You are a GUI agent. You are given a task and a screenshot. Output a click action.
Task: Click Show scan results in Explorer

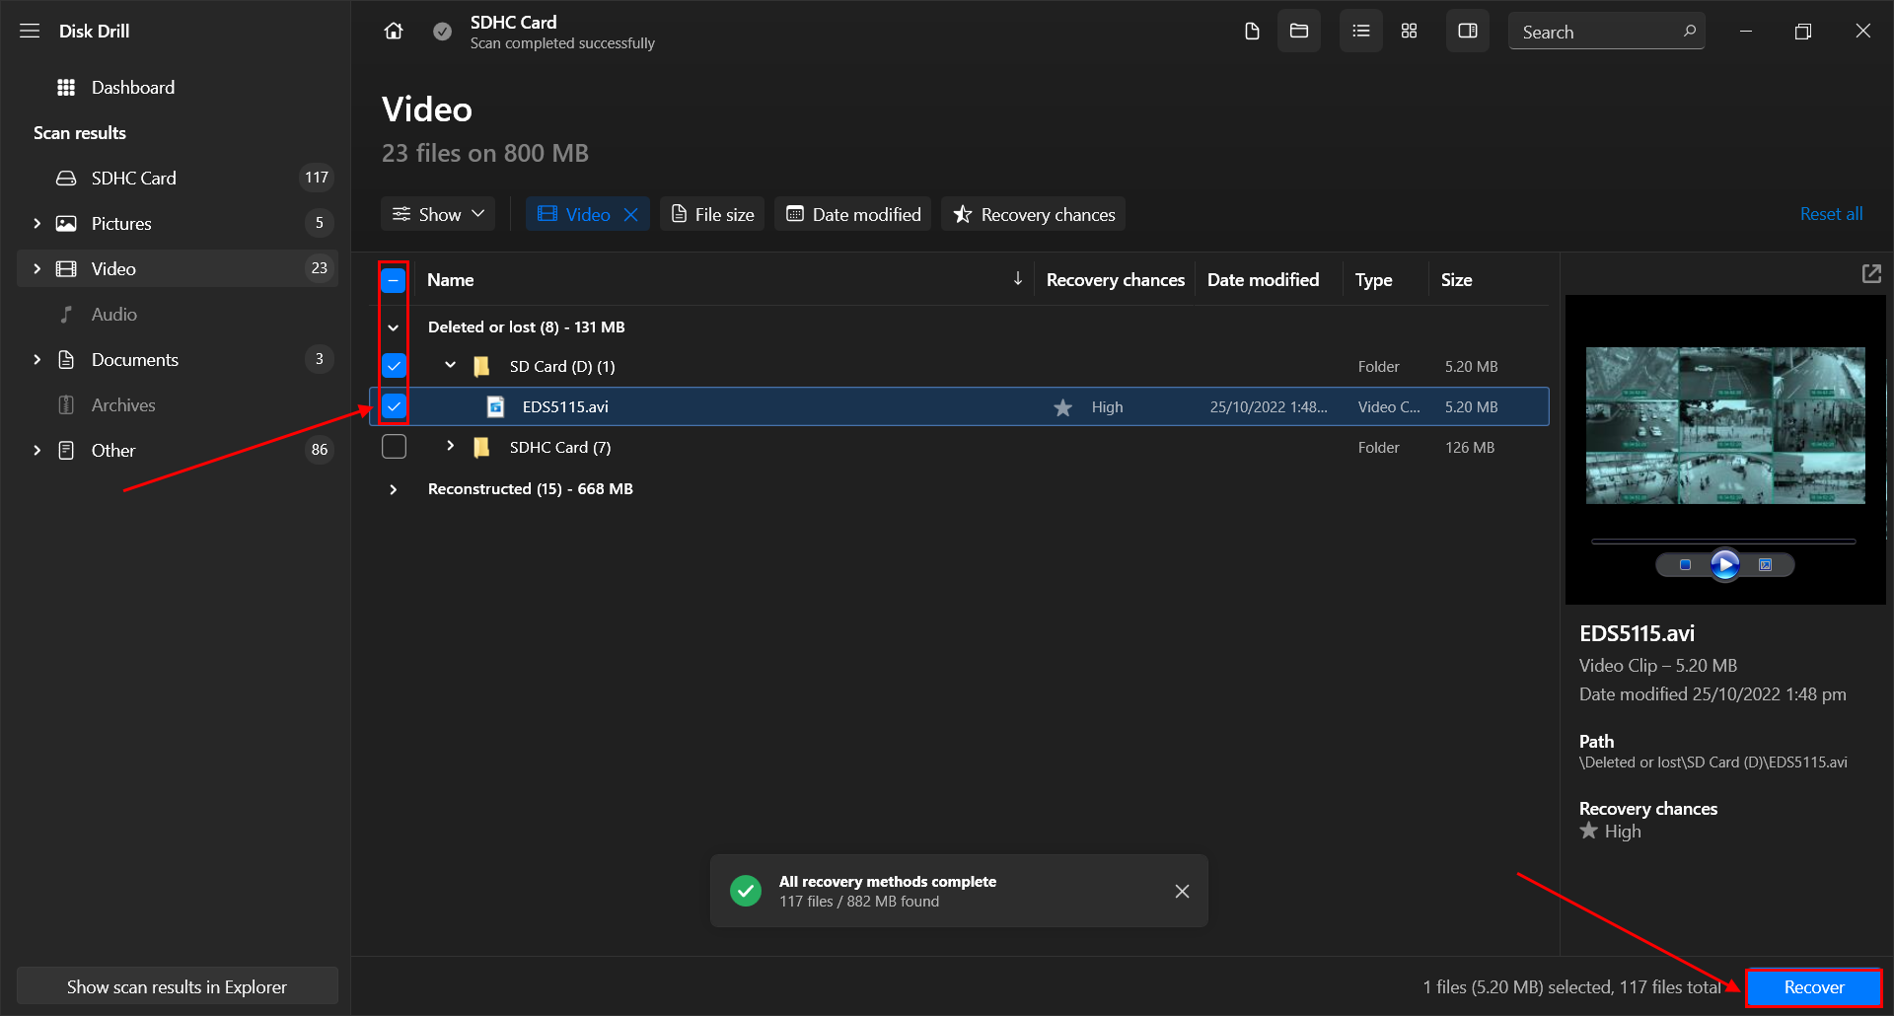178,986
